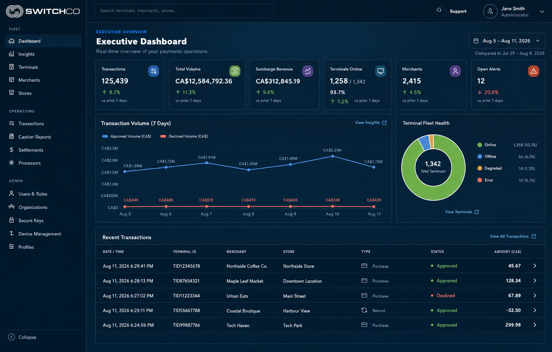The height and width of the screenshot is (352, 552).
Task: Click the Terminals Online monitor icon
Action: tap(381, 71)
